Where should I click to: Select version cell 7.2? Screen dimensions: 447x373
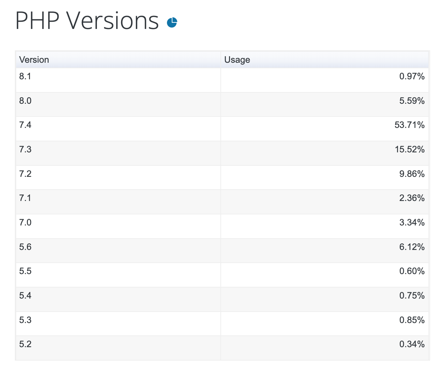click(x=118, y=178)
